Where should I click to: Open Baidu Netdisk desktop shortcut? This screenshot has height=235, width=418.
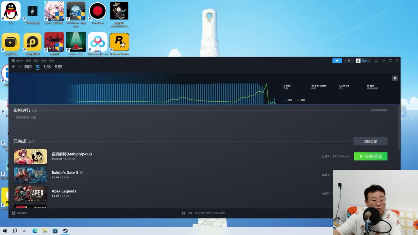98,44
